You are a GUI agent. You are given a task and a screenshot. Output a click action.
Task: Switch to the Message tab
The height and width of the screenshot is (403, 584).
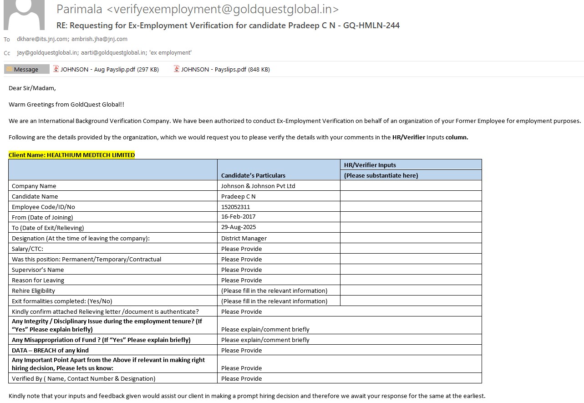26,69
